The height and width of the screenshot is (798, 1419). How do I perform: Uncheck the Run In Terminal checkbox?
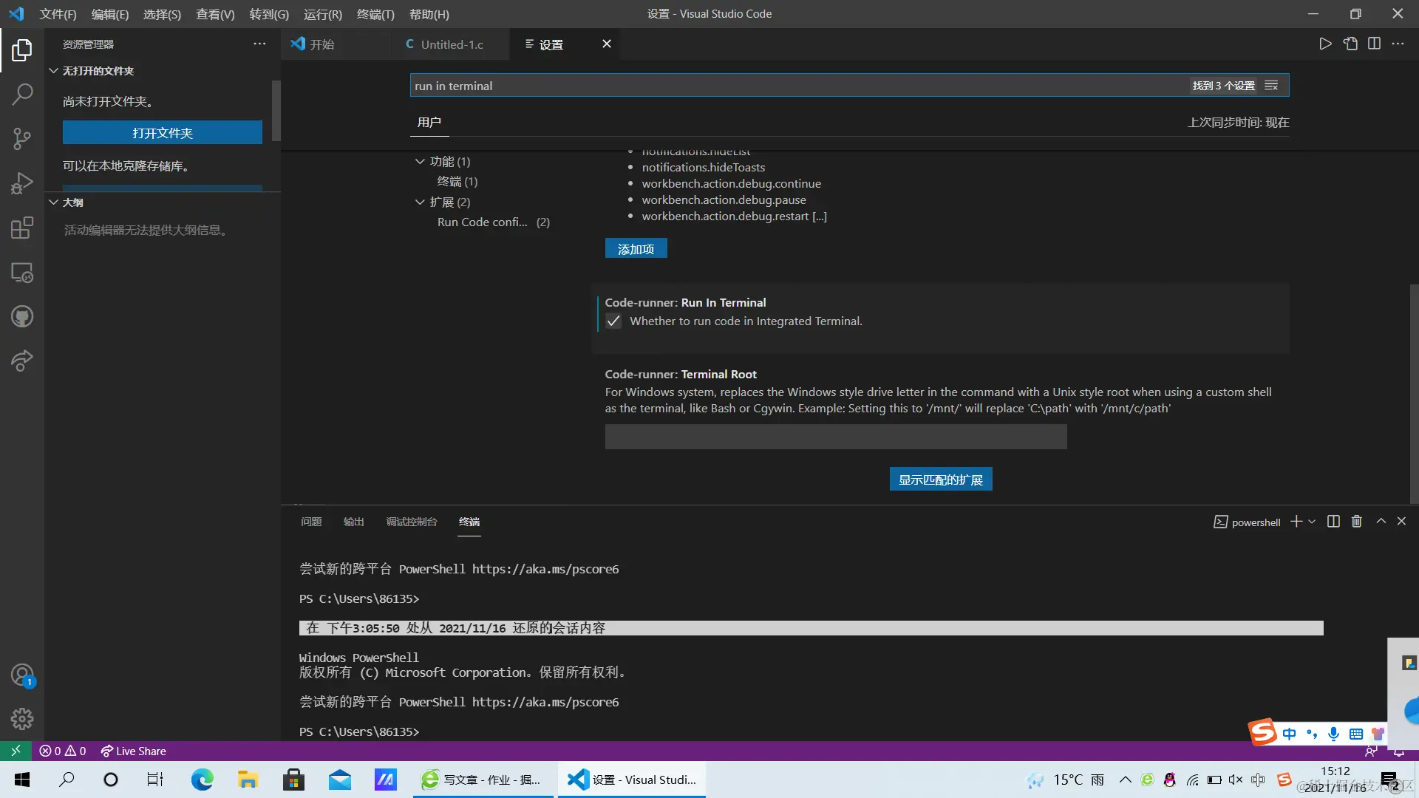coord(613,321)
